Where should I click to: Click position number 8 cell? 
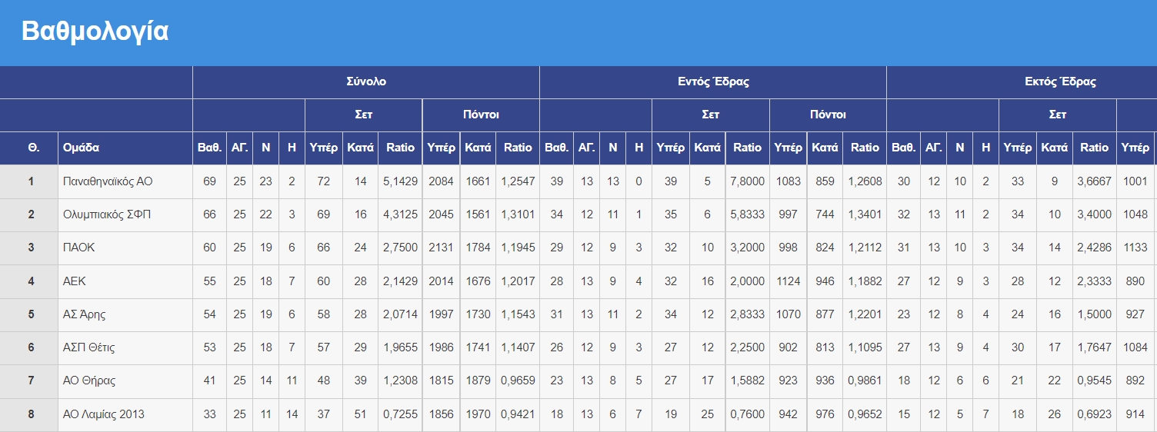point(31,414)
